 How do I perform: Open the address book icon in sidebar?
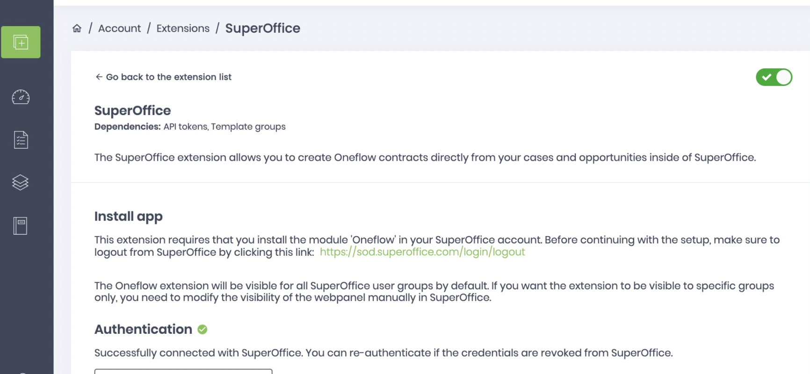(21, 226)
